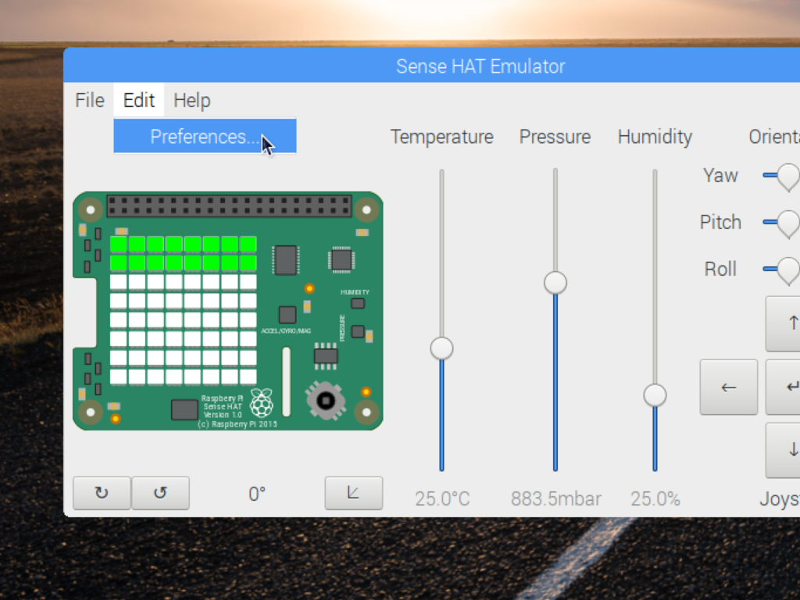Viewport: 800px width, 600px height.
Task: Click the joystick on the board image
Action: click(326, 401)
